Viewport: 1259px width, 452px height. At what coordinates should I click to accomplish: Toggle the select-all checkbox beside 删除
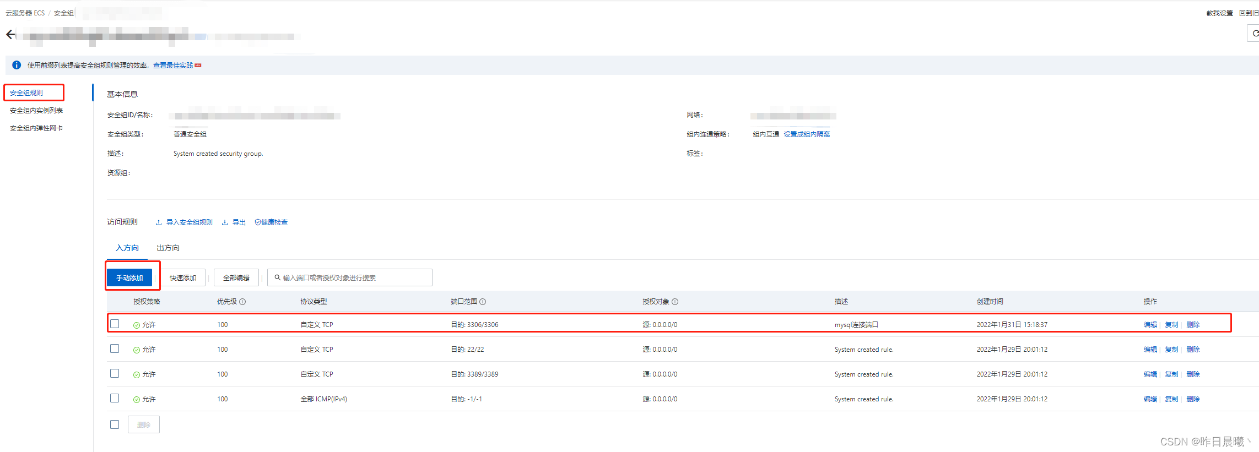pos(115,424)
